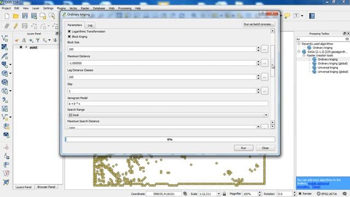Click the add WMS layer globe icon
This screenshot has width=350, height=197.
(5, 73)
